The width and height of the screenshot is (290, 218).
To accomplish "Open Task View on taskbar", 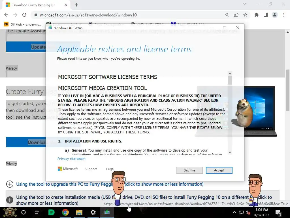I will point(37,212).
